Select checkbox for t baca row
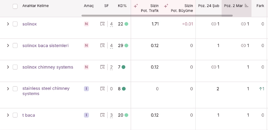Viewport: 268px width, 130px height. click(15, 115)
